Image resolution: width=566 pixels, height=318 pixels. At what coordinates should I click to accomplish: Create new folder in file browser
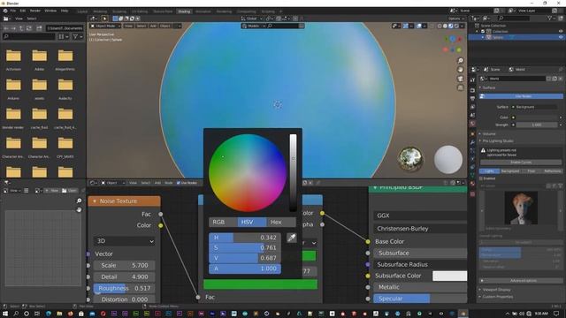click(39, 28)
